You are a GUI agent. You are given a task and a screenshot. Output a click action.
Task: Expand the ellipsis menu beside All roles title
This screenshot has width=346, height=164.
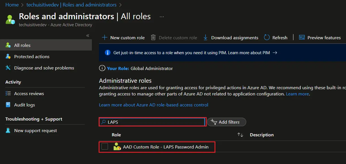point(162,17)
